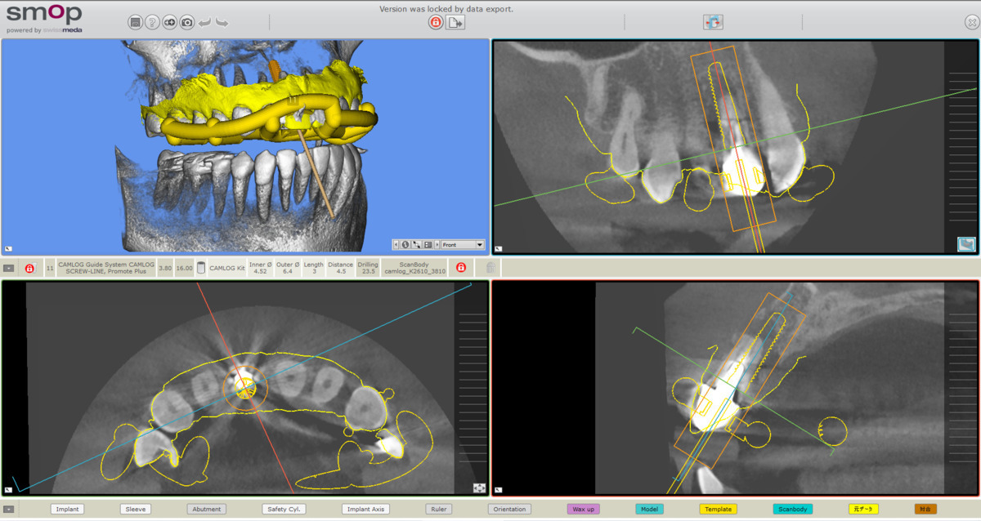
Task: Toggle Ruler visibility button
Action: pos(439,509)
